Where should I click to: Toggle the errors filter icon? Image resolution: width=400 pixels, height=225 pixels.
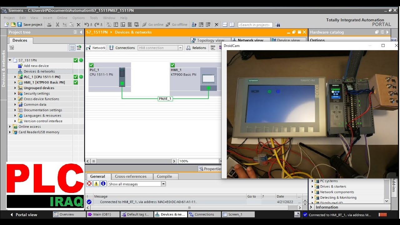coord(89,184)
